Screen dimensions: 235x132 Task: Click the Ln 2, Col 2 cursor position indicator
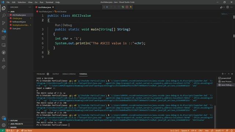[x=175, y=131]
